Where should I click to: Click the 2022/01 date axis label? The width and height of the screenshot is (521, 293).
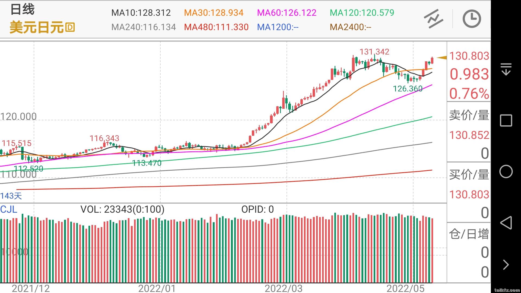tap(157, 288)
